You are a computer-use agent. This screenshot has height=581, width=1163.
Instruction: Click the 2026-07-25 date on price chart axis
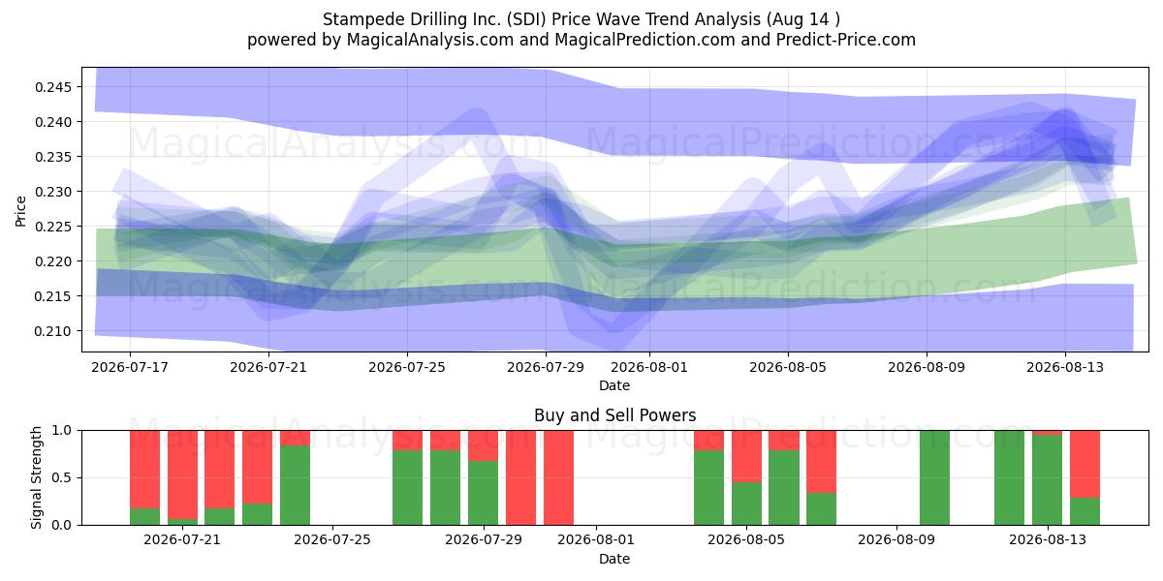tap(407, 368)
